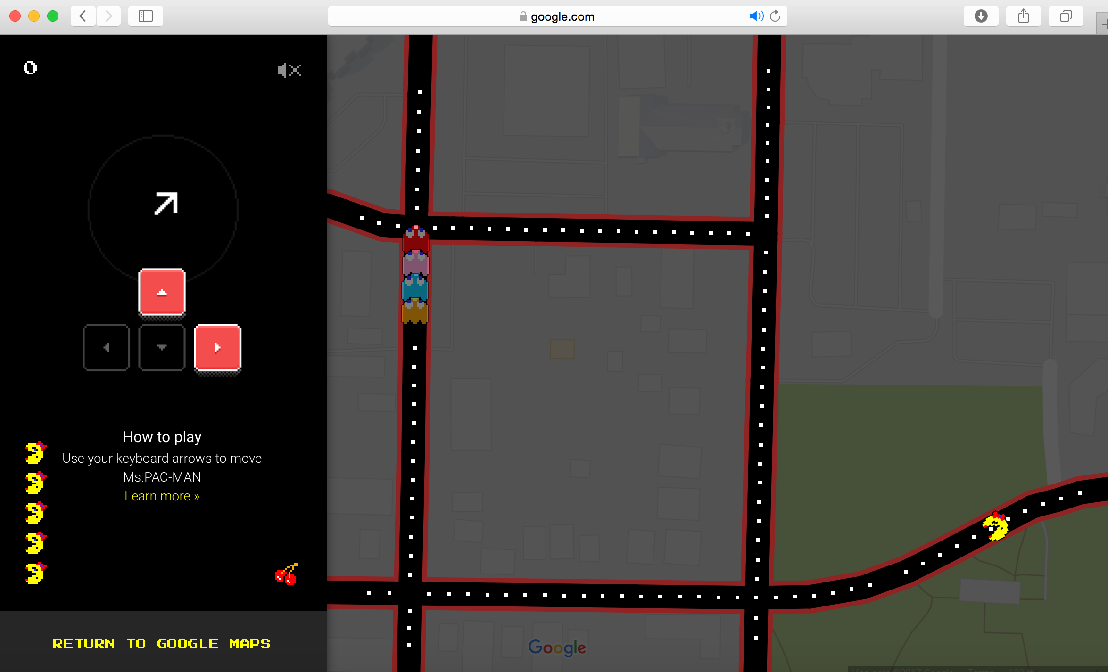Image resolution: width=1108 pixels, height=672 pixels.
Task: Click the second Ms. Pac-Man life icon
Action: coord(35,483)
